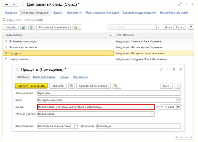Screen dimensions: 198x142
Task: Star the Продукты (Помещение) dialog as favorite
Action: (x=17, y=69)
